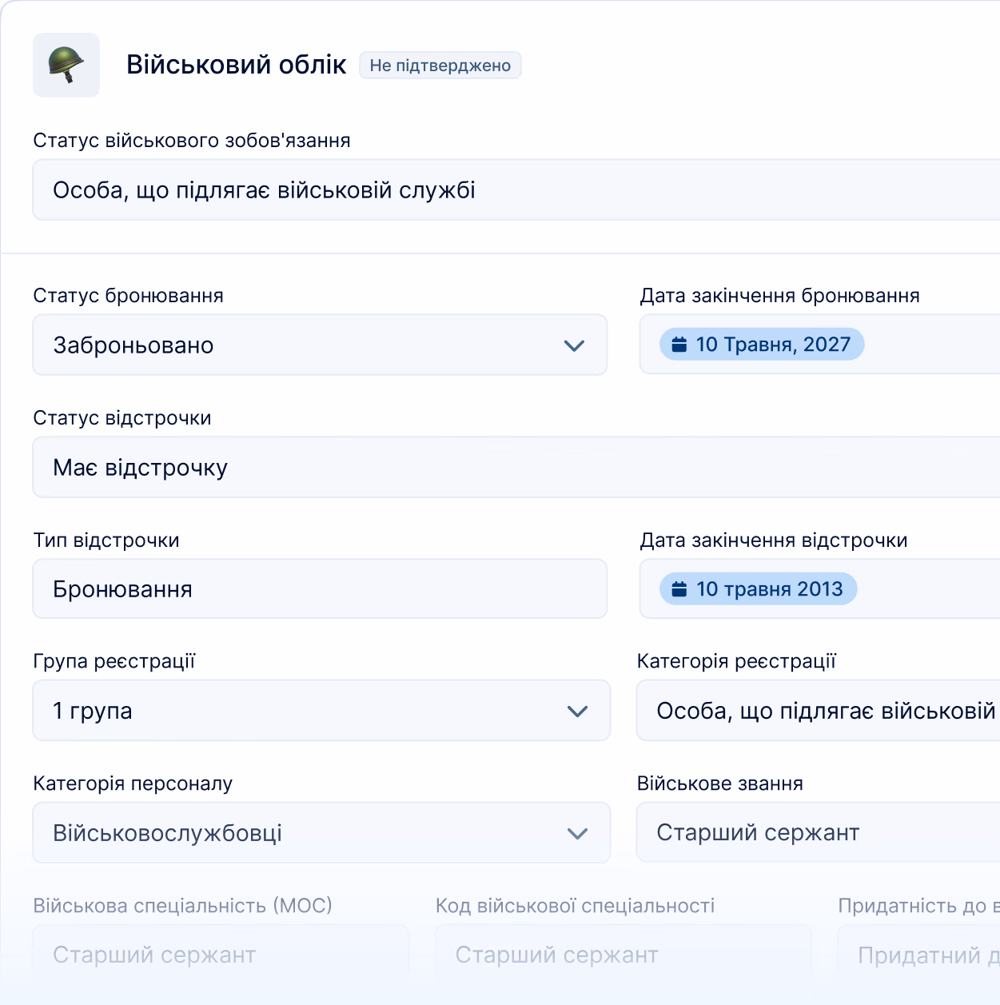Expand the Категорія персоналу dropdown chevron
Image resolution: width=1000 pixels, height=1005 pixels.
tap(577, 833)
